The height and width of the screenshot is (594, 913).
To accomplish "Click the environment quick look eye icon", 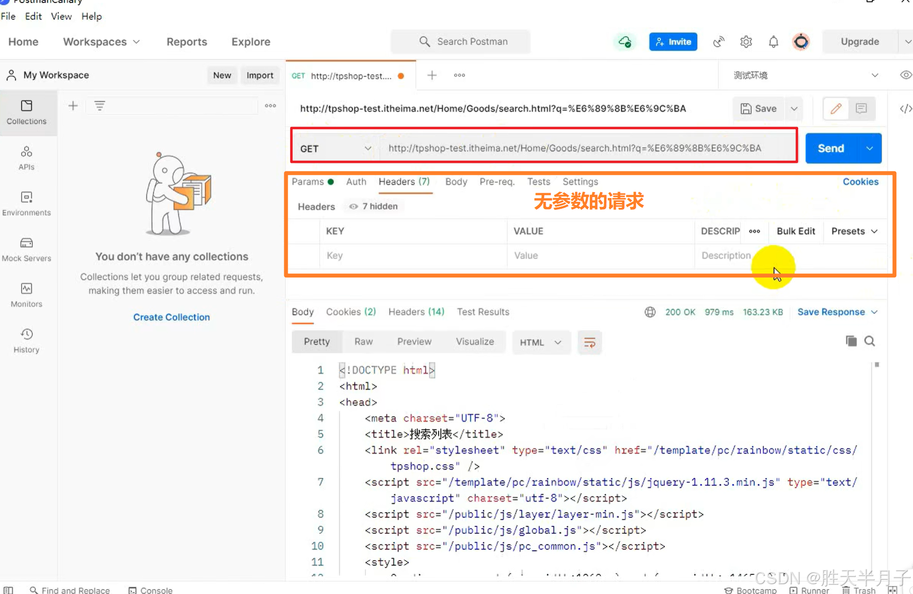I will [x=906, y=75].
